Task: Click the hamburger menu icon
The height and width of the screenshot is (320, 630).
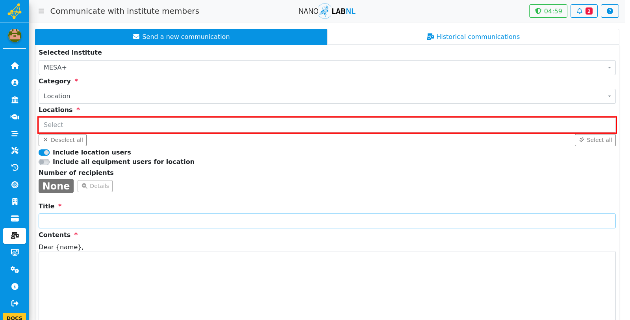Action: (41, 11)
